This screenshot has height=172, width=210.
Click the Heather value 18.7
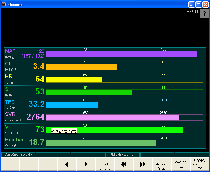(37, 142)
